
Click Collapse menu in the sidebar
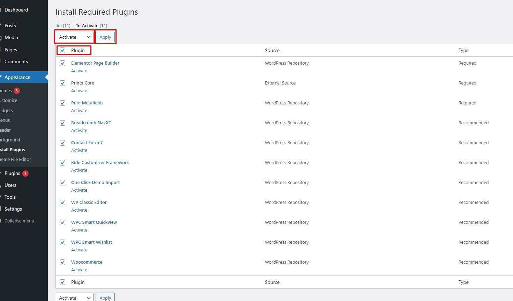click(x=19, y=221)
